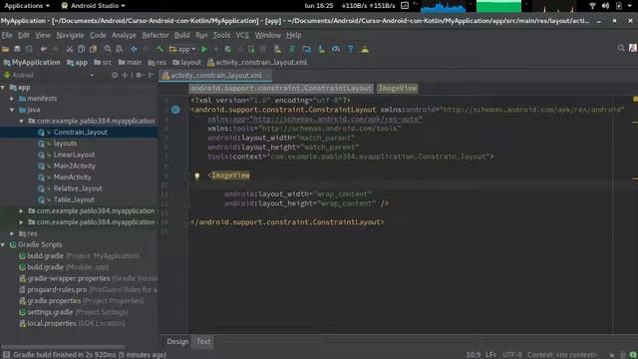
Task: Click the Wi-Fi icon in system tray
Action: [x=592, y=6]
